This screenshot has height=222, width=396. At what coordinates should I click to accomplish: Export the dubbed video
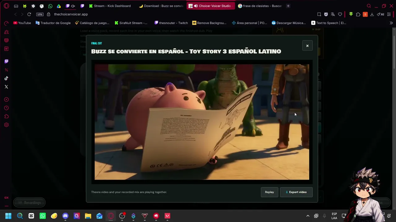(x=296, y=192)
